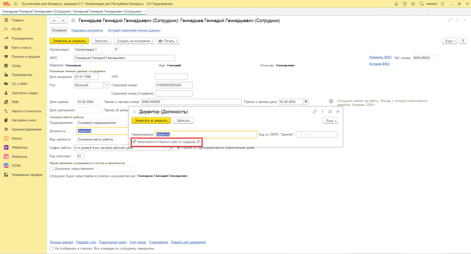The width and height of the screenshot is (471, 254).
Task: Go back with left arrow button
Action: coord(54,20)
